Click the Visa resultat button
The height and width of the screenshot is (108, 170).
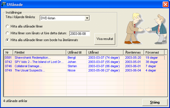(105, 39)
